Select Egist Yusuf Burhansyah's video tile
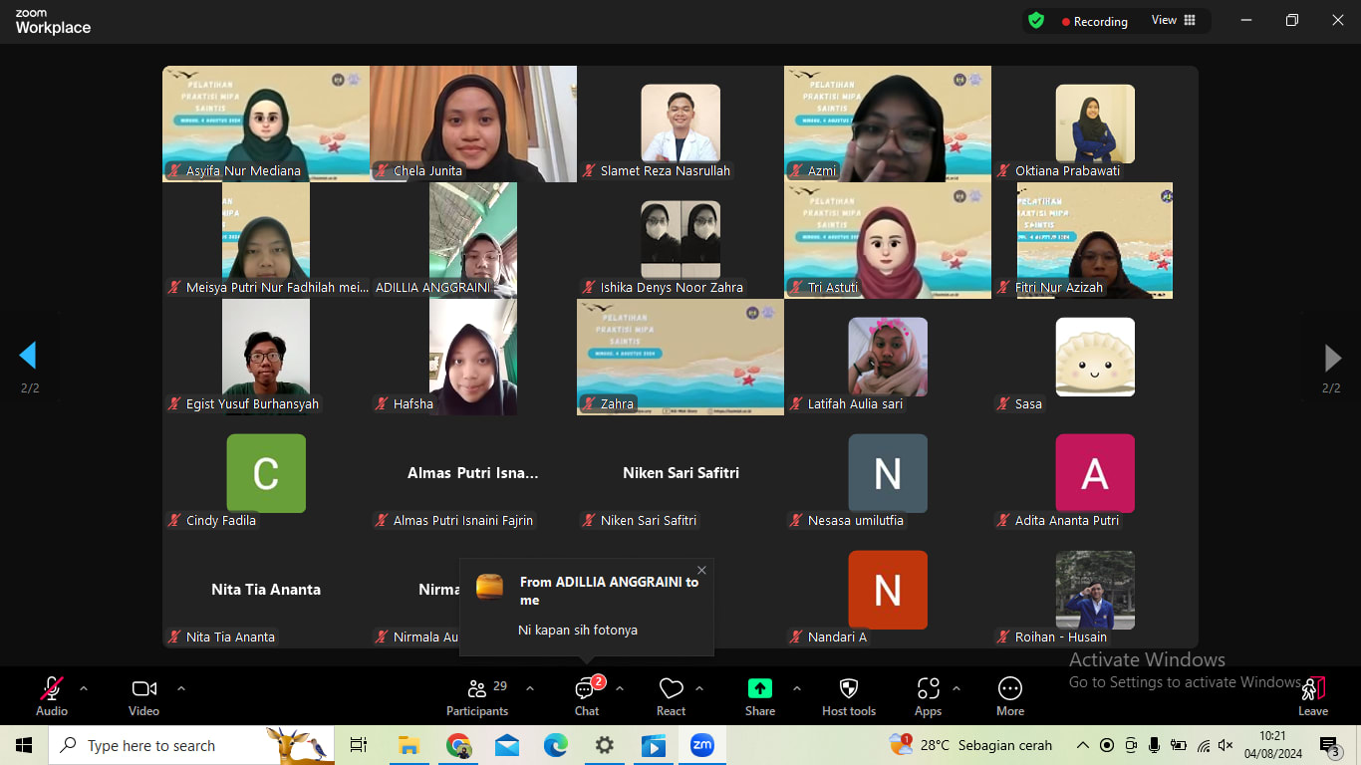The image size is (1361, 765). pyautogui.click(x=266, y=357)
